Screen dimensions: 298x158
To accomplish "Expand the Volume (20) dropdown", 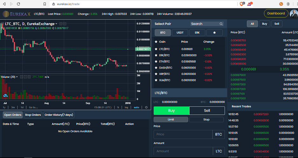I will coord(17,77).
